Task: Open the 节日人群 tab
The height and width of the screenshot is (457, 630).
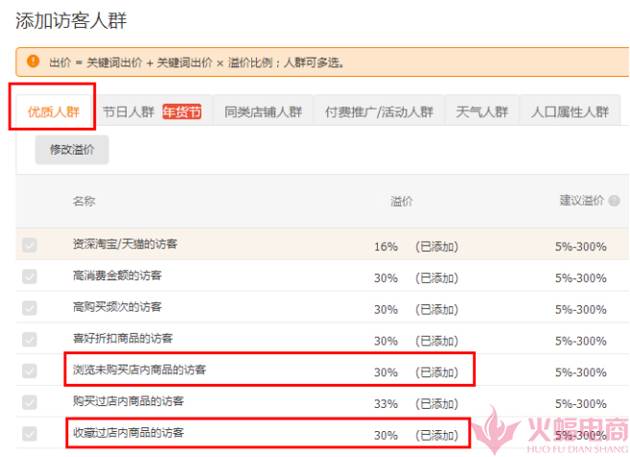Action: point(128,112)
